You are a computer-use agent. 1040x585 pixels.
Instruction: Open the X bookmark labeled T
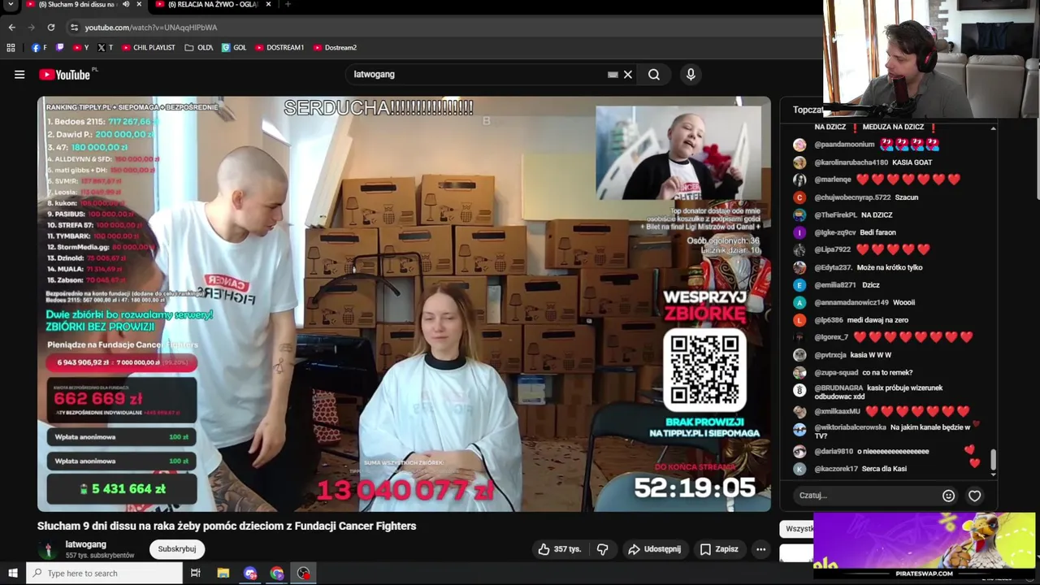coord(106,48)
